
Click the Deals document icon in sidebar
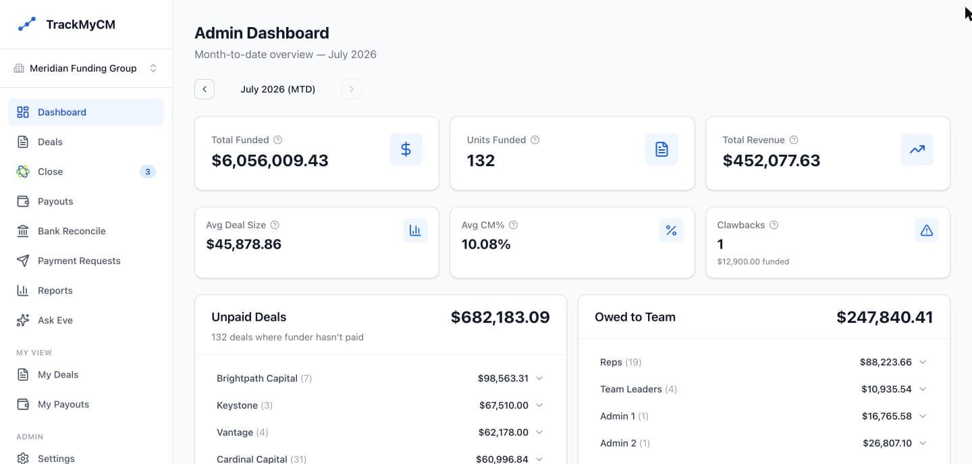click(x=23, y=142)
